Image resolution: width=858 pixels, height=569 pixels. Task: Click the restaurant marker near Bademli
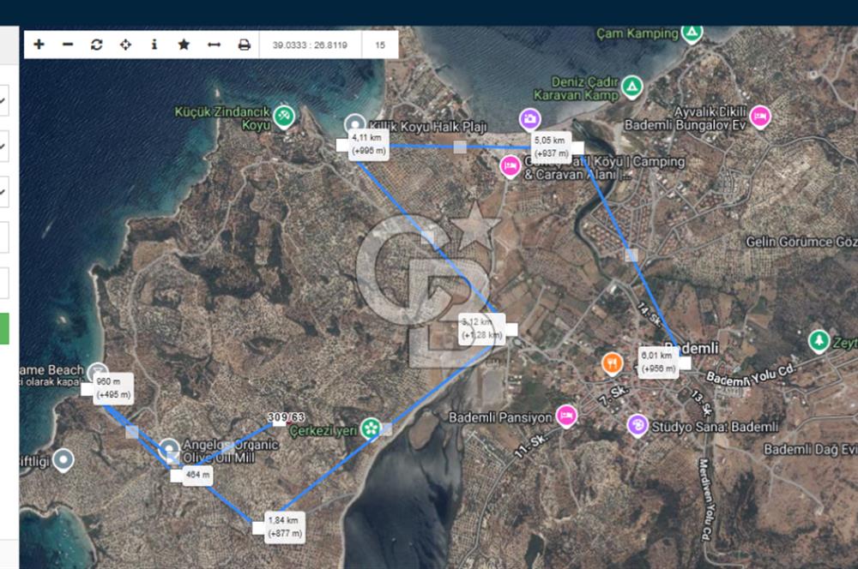[x=612, y=362]
